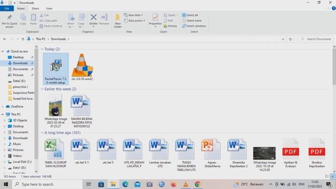This screenshot has width=336, height=189.
Task: Click Select none
Action: pos(192,20)
